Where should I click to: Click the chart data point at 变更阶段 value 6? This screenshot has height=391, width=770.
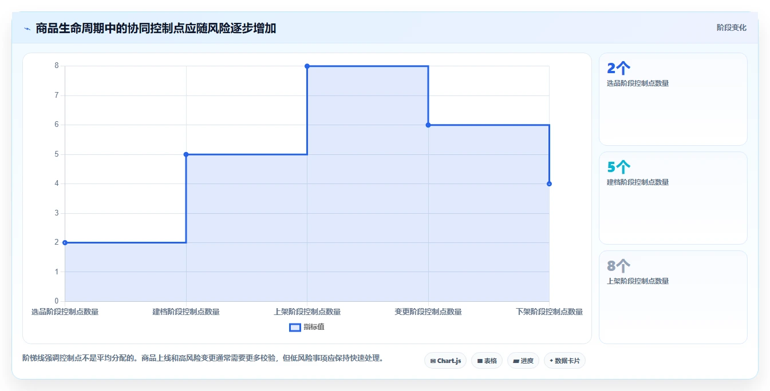(x=428, y=125)
